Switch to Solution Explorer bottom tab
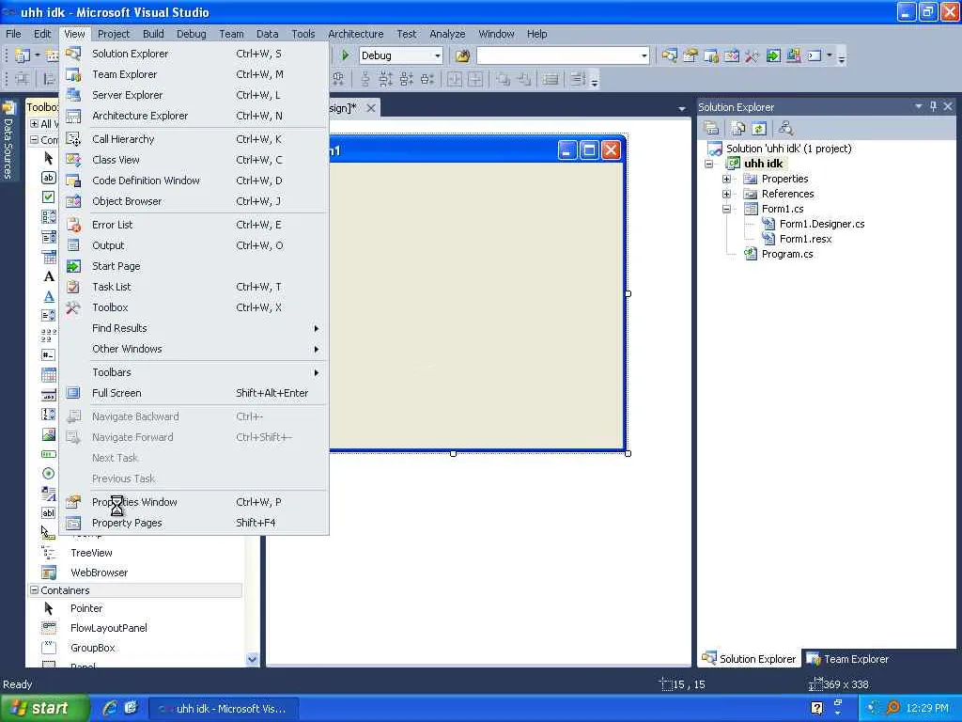The width and height of the screenshot is (962, 722). click(749, 659)
